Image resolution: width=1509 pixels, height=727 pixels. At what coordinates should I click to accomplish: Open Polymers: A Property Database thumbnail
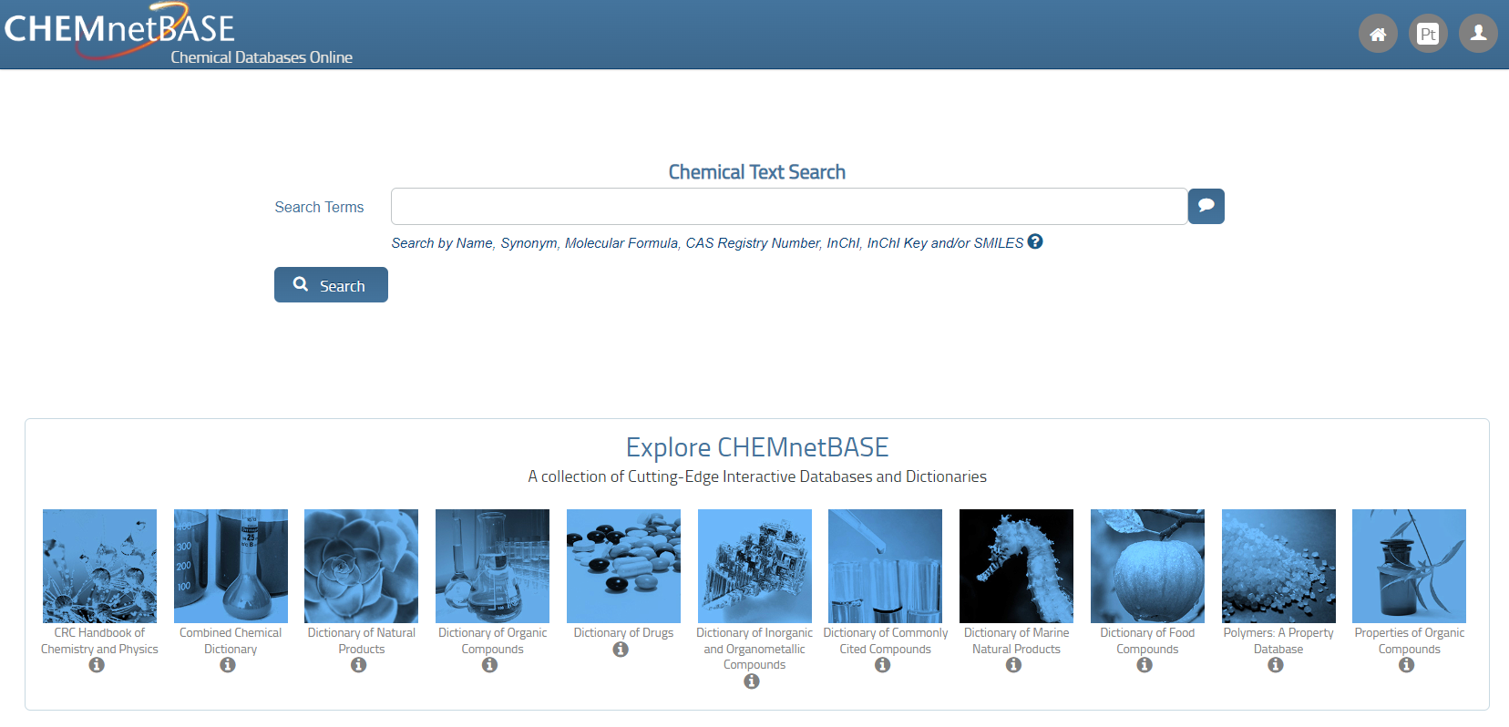tap(1278, 566)
